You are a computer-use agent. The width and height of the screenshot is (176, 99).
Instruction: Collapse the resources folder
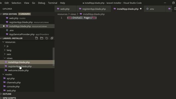[x=3, y=42]
